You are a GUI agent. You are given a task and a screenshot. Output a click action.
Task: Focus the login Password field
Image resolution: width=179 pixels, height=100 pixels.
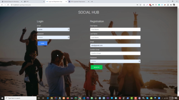click(53, 37)
